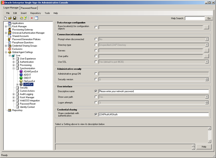216x158 pixels.
Task: Select the ADAMSyncExt synchronizer icon
Action: 21,71
